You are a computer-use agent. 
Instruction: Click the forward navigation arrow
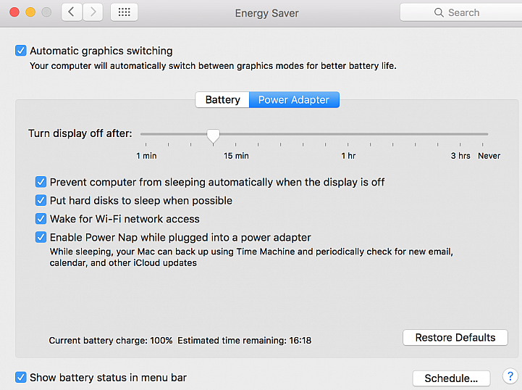click(93, 12)
